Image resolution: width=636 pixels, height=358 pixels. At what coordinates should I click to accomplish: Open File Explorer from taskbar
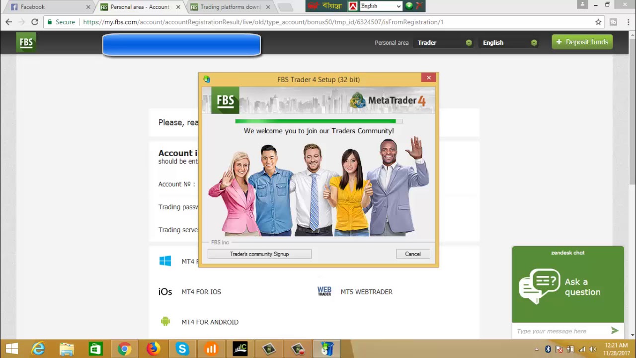(67, 349)
